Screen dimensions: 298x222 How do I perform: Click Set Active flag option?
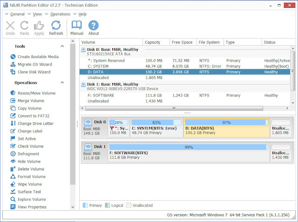click(23, 138)
